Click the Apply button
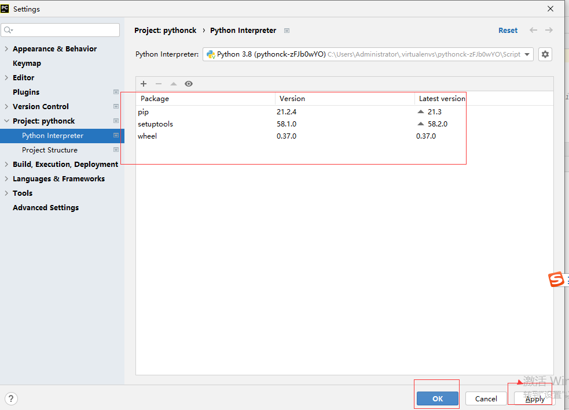Image resolution: width=569 pixels, height=410 pixels. pos(535,399)
